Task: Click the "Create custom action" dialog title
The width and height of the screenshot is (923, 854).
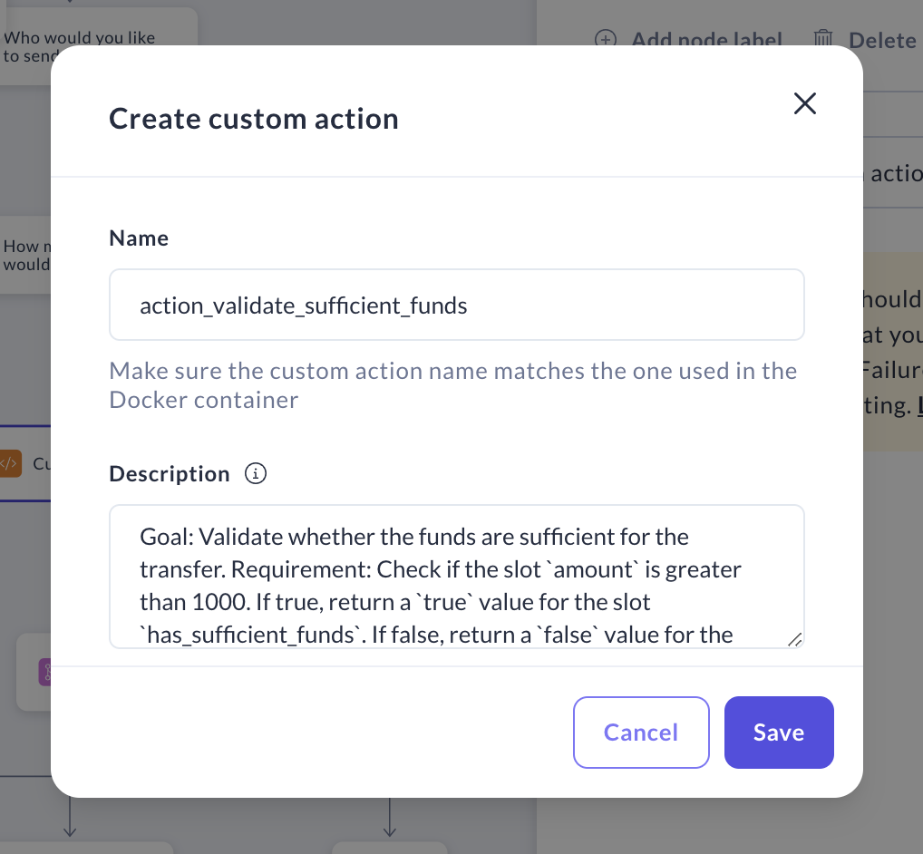Action: coord(253,119)
